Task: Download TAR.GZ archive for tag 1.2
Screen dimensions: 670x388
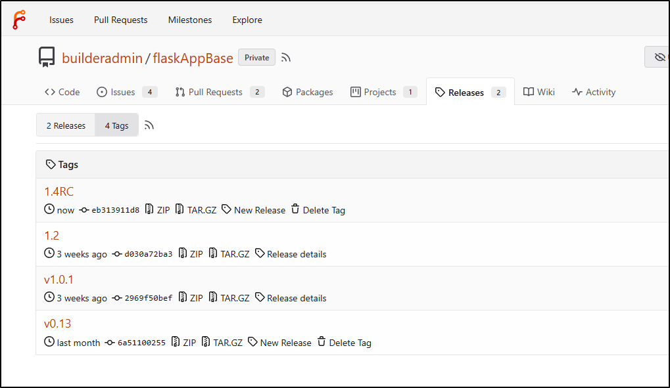Action: (x=229, y=253)
